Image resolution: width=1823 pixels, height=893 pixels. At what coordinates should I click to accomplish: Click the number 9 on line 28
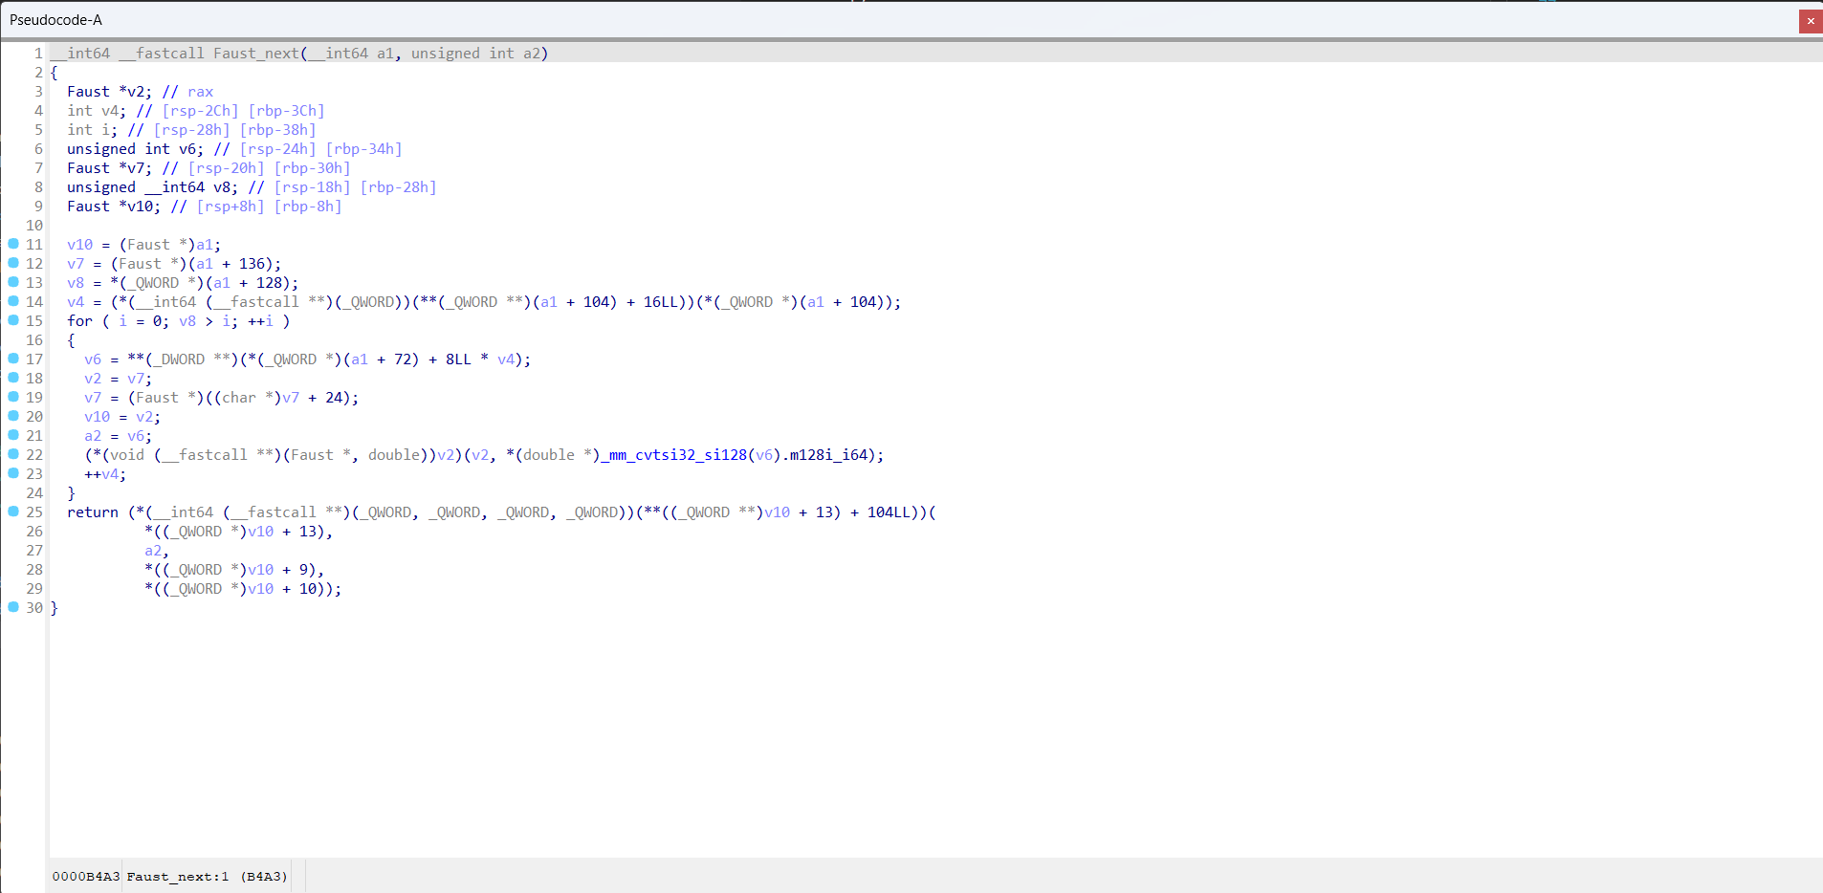coord(303,570)
